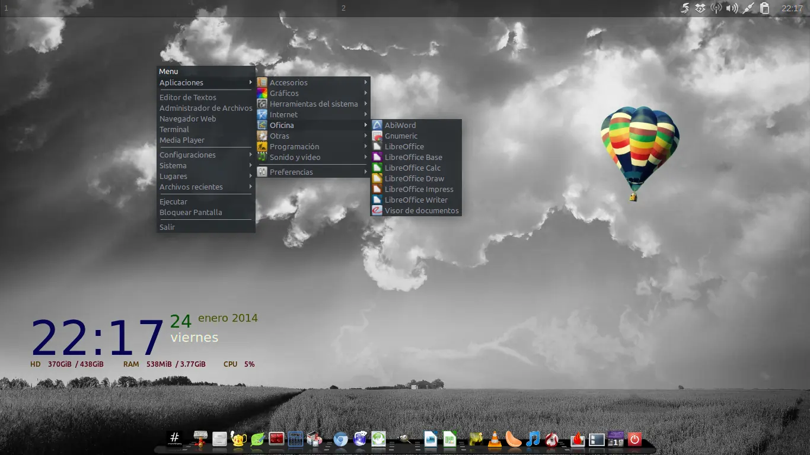The image size is (810, 455).
Task: Open the flame icon in the dock
Action: point(578,439)
